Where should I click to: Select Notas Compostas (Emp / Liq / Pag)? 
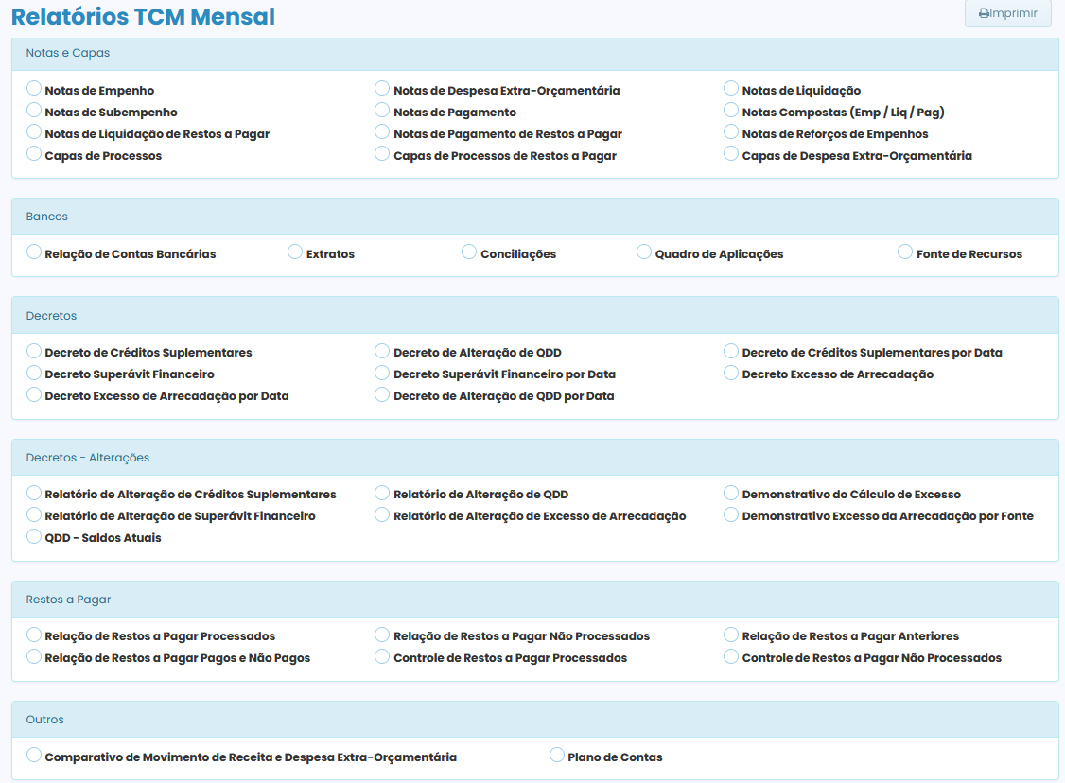coord(731,110)
